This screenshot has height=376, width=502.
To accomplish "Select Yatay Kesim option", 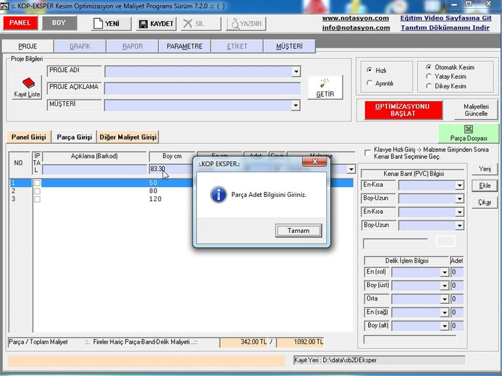I will [x=429, y=76].
